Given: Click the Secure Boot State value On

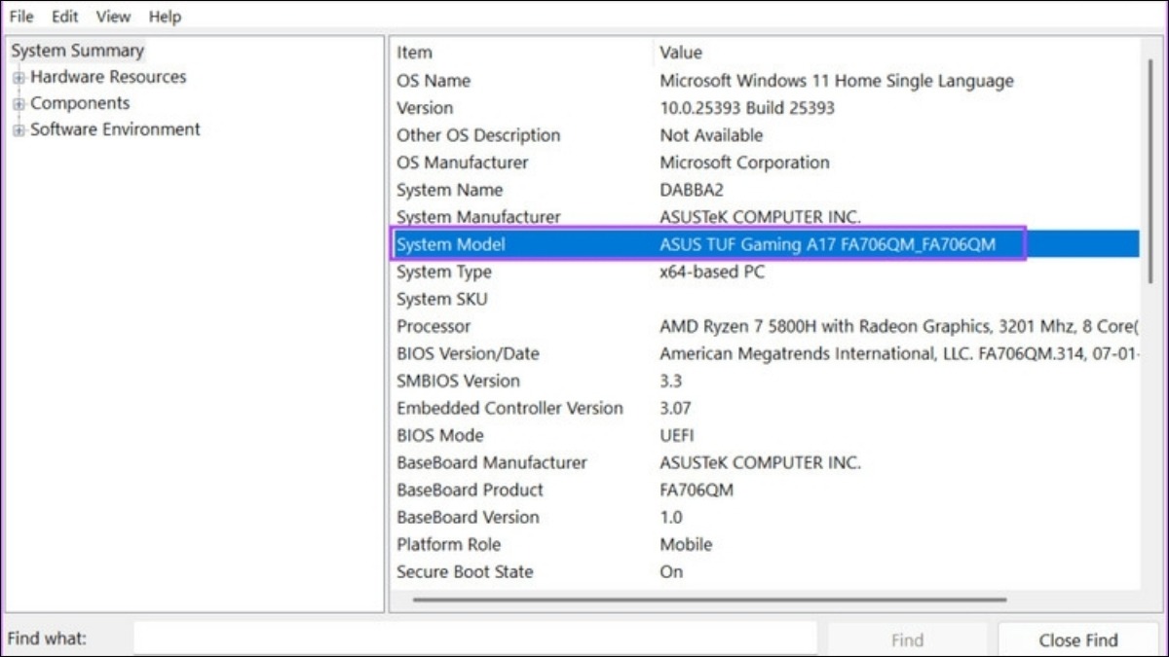Looking at the screenshot, I should 671,571.
